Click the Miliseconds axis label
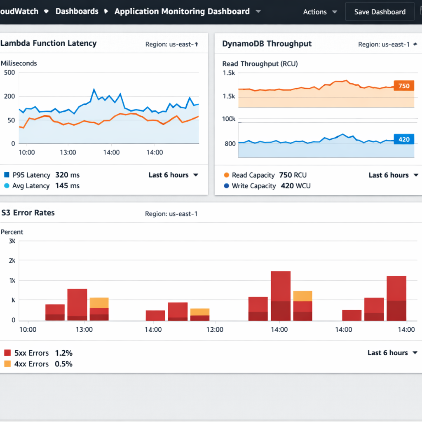This screenshot has height=422, width=422. (x=19, y=63)
